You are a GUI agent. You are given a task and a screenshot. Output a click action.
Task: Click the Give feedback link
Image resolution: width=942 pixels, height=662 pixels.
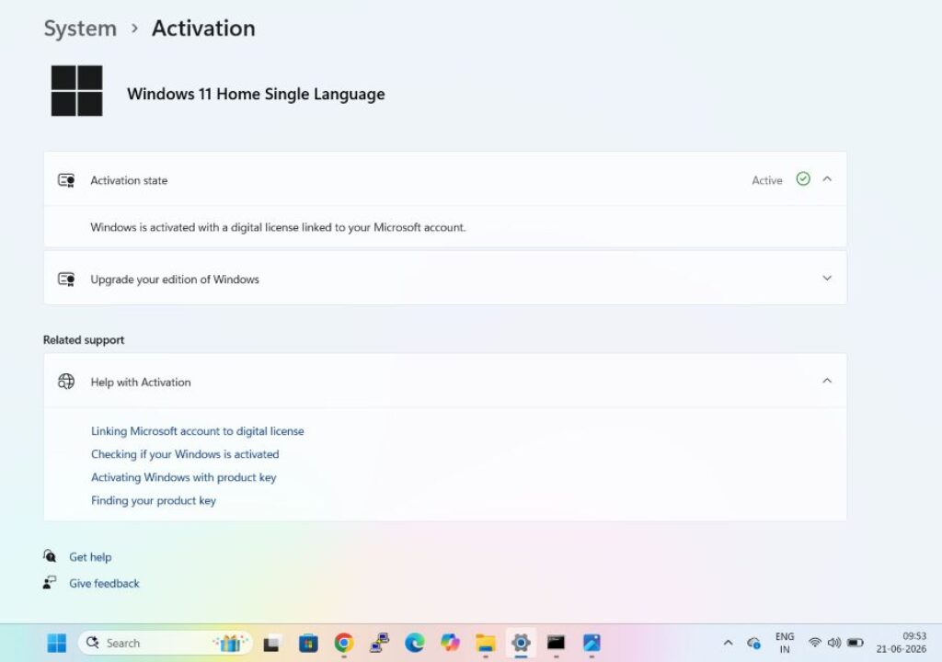(104, 583)
